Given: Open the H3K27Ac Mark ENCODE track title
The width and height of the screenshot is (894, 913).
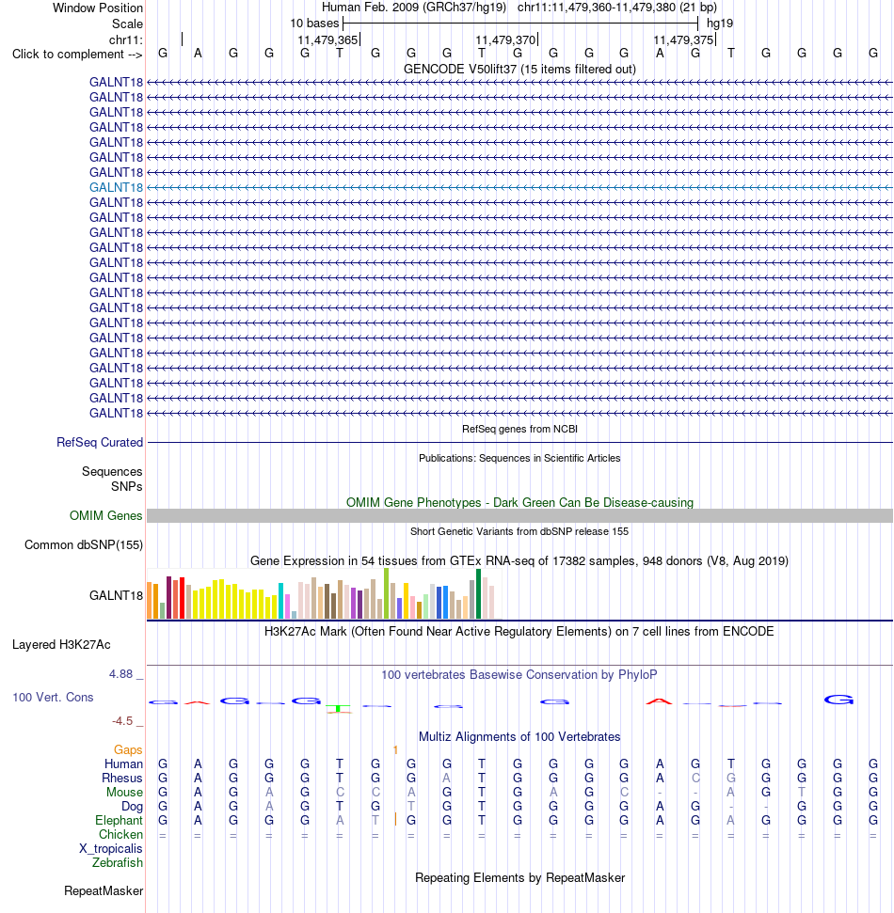Looking at the screenshot, I should [519, 632].
